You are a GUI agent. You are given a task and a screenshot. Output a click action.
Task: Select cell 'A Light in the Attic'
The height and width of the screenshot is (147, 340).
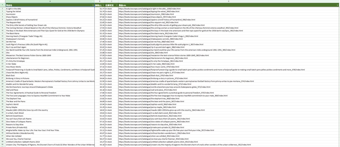pos(50,9)
